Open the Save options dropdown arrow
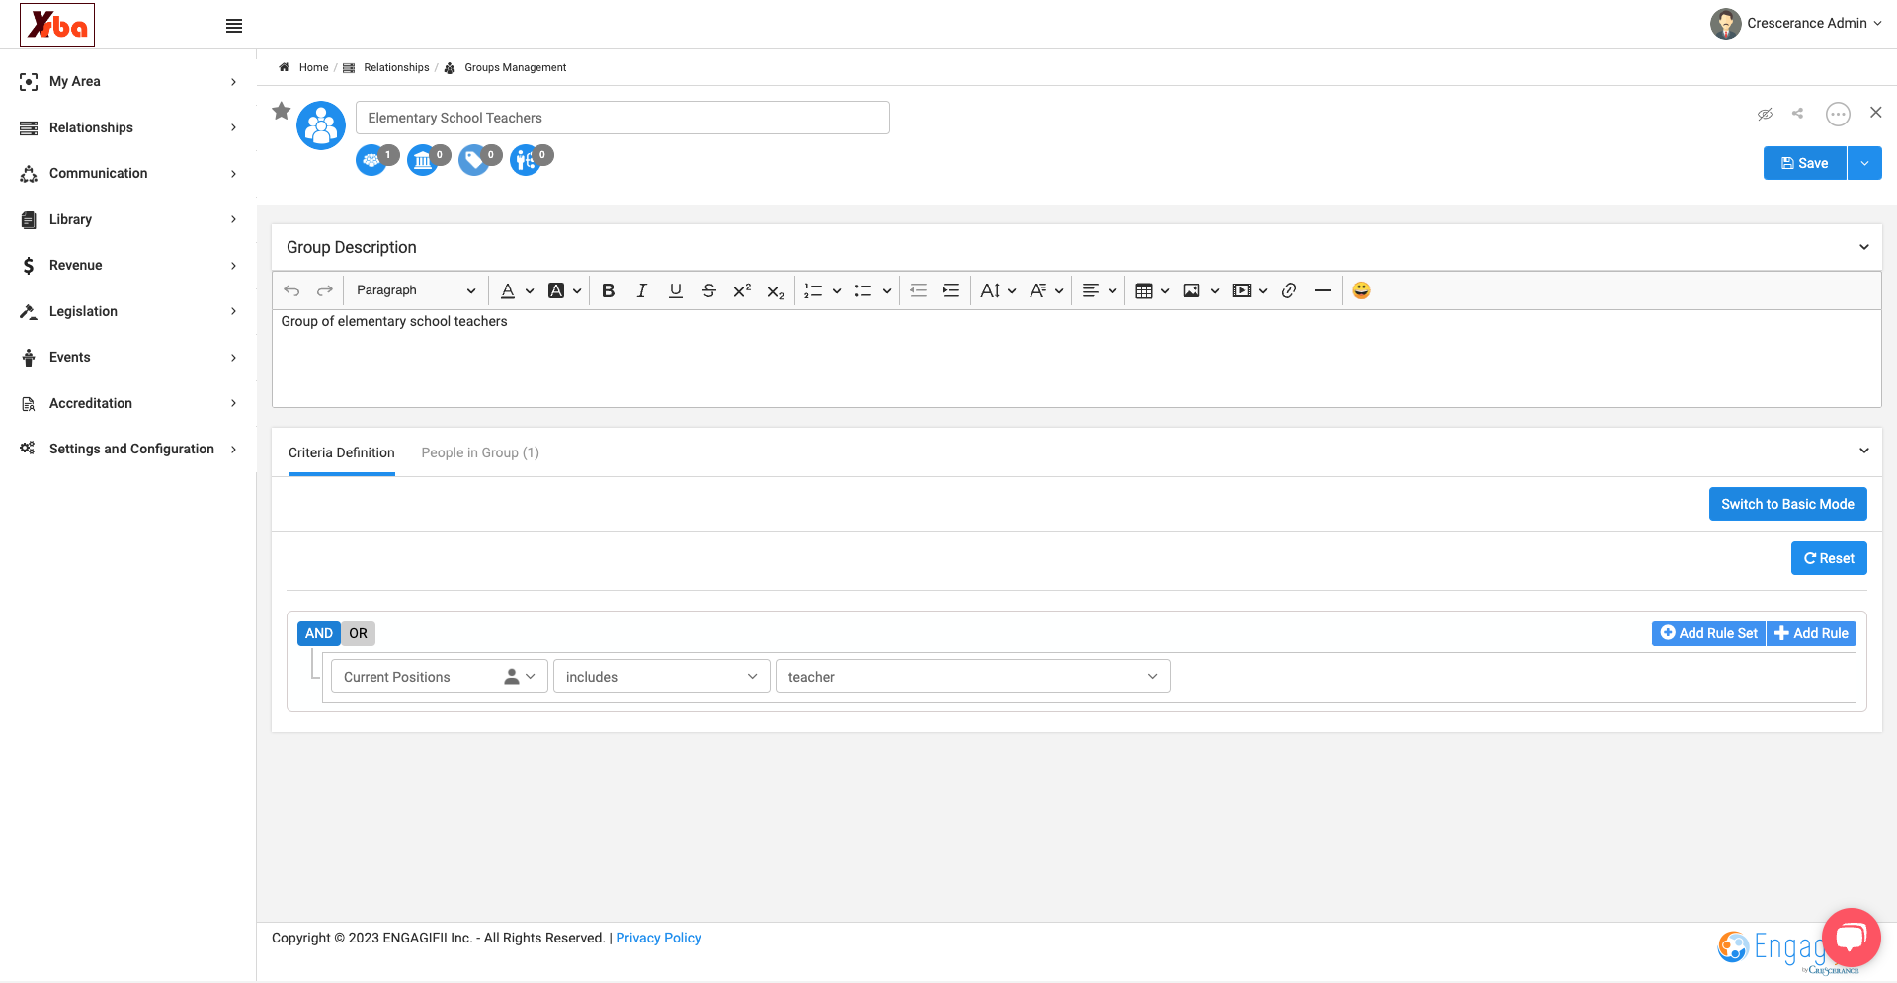Viewport: 1897px width, 983px height. (x=1864, y=163)
